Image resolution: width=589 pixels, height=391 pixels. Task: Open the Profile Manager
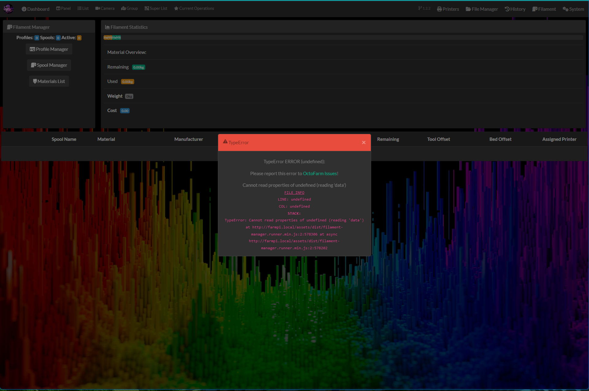click(49, 49)
